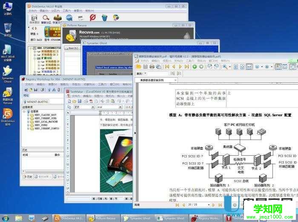Open the 20 / 25 page number dropdown

209,205
